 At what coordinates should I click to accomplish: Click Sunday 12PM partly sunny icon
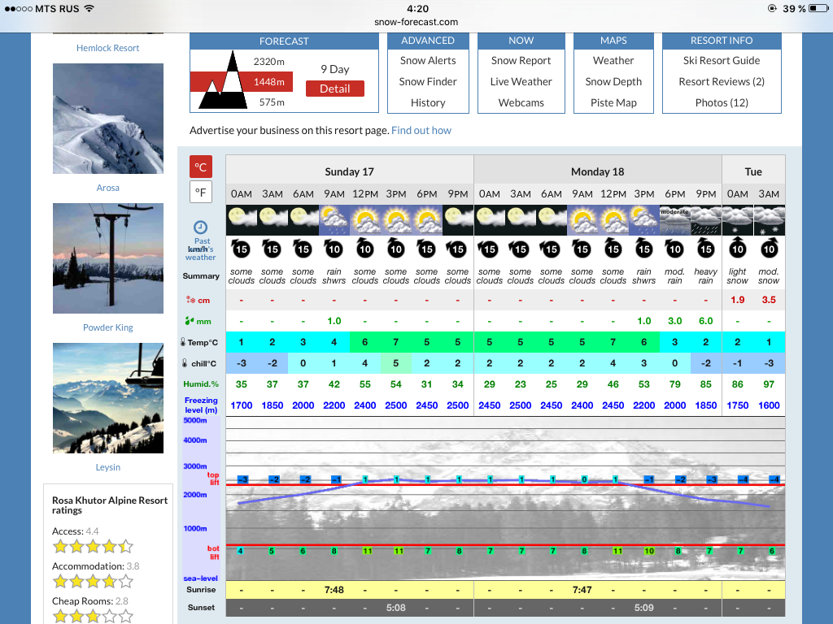[x=365, y=220]
